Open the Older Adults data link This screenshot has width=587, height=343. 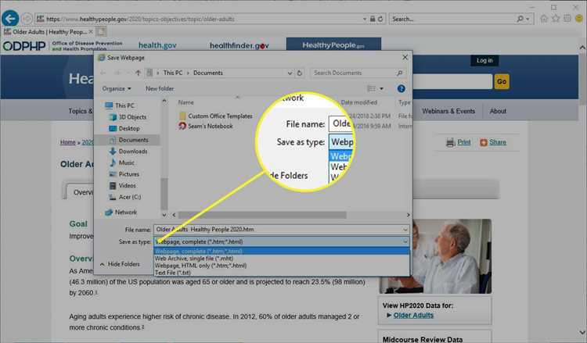coord(413,316)
